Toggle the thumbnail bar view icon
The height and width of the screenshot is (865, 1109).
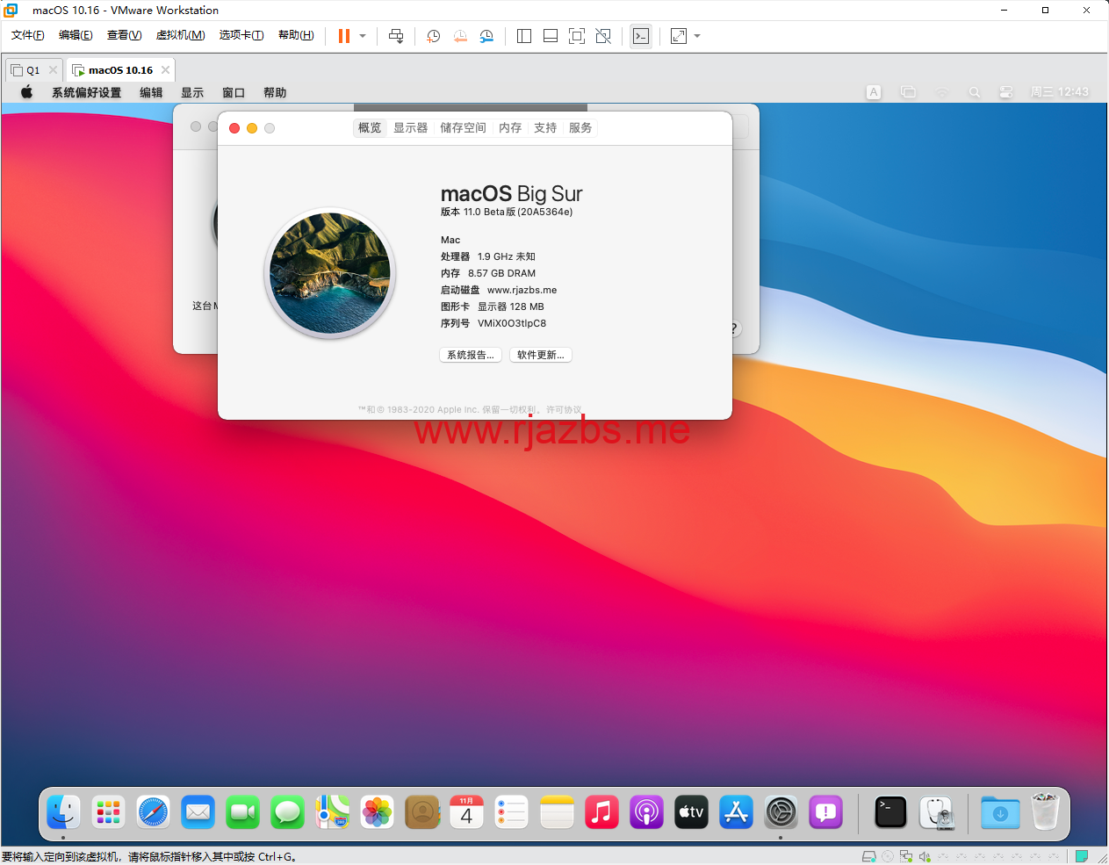click(x=551, y=36)
